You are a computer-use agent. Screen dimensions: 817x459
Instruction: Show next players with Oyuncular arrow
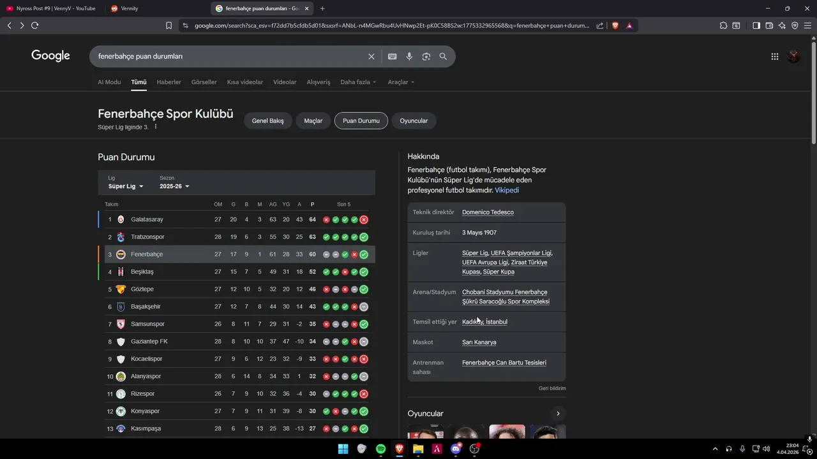coord(558,414)
